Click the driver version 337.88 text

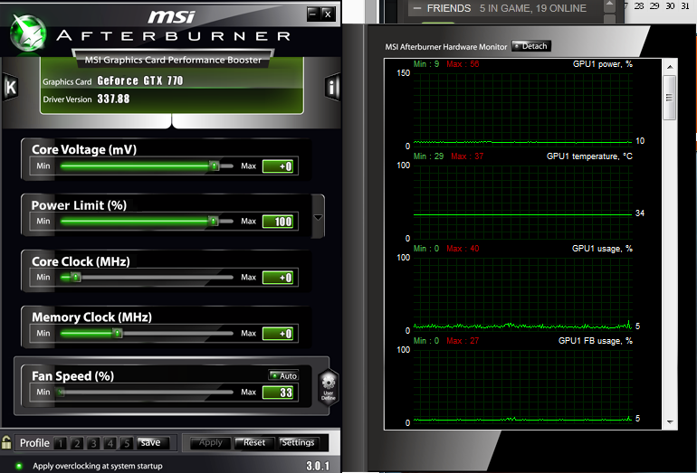[x=113, y=99]
